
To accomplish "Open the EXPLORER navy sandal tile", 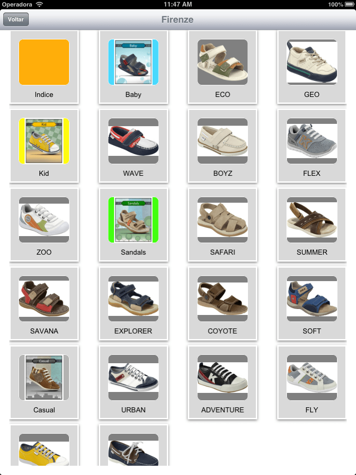I will [133, 303].
